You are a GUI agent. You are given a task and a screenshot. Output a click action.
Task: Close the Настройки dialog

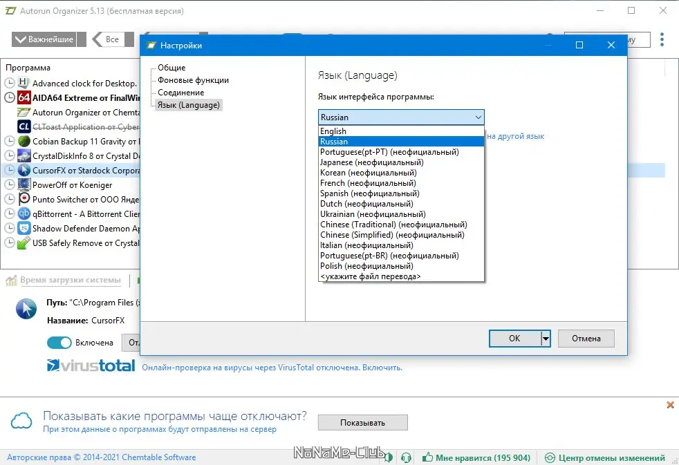click(x=611, y=45)
